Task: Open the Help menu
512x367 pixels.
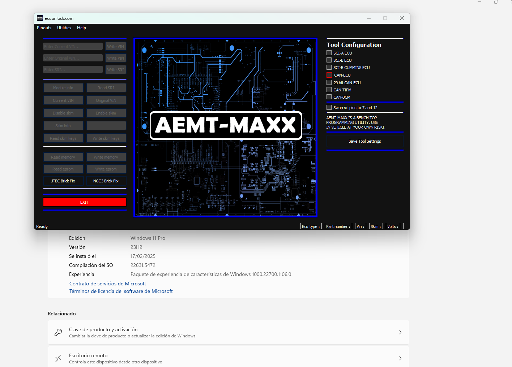Action: [81, 28]
